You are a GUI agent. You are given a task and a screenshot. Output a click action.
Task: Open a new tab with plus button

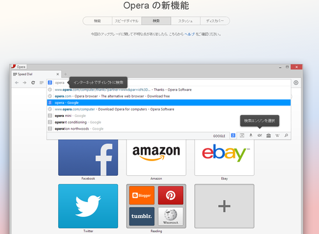coord(66,74)
